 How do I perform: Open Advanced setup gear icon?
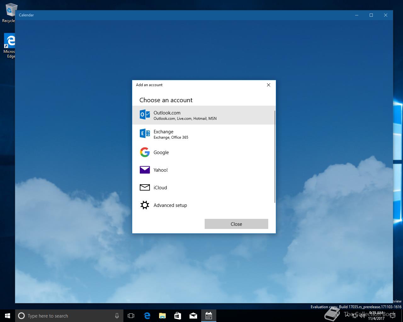click(x=145, y=205)
